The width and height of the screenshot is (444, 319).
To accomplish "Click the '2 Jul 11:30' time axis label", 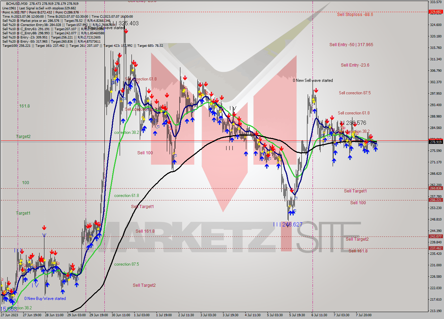I will [x=186, y=316].
